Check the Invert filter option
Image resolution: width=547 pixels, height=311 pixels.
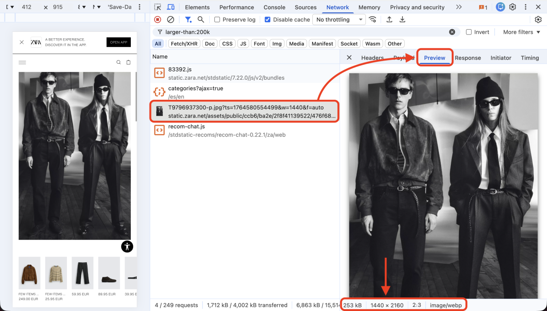tap(469, 31)
